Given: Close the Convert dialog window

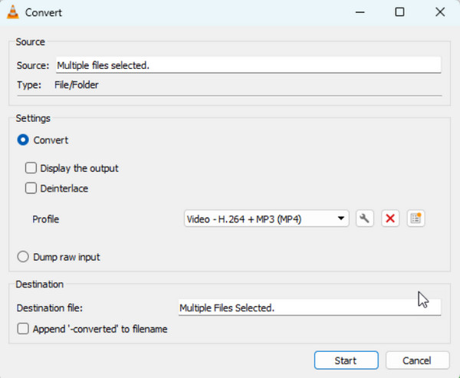Looking at the screenshot, I should pyautogui.click(x=439, y=12).
